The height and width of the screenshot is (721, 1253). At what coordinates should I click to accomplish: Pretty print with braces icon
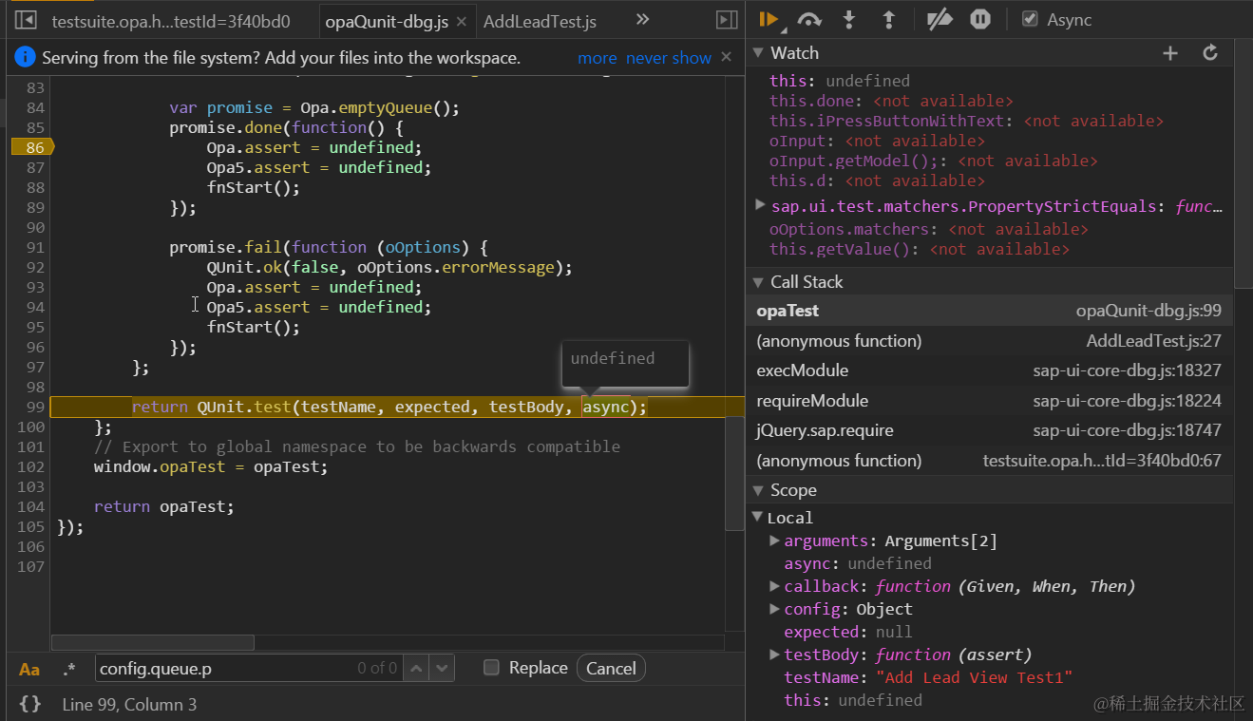[30, 704]
